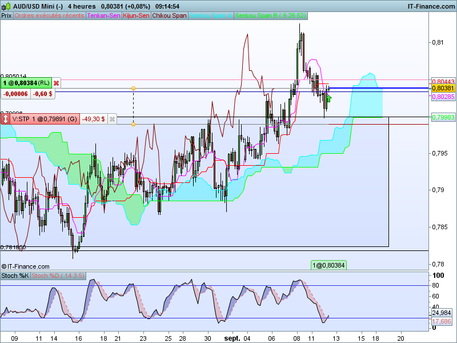The height and width of the screenshot is (343, 457).
Task: Click the 09:14:54 clock in header
Action: pyautogui.click(x=167, y=6)
